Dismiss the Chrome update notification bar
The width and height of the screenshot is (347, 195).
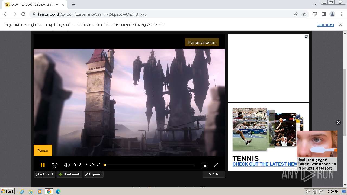[x=340, y=25]
